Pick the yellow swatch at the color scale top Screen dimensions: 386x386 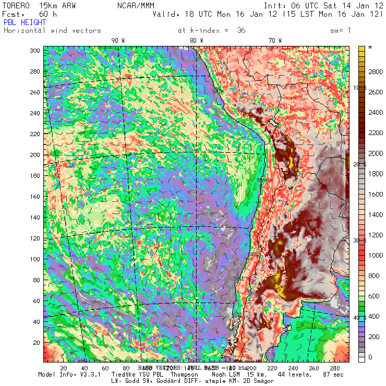point(361,49)
